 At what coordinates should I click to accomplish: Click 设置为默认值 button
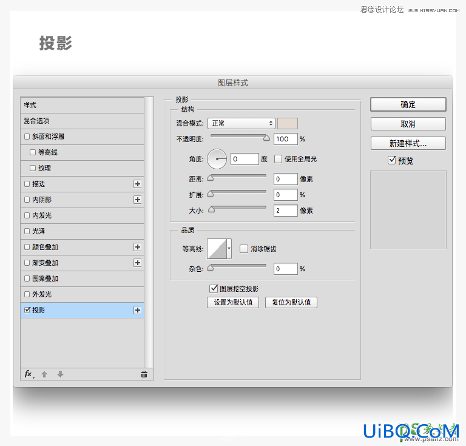point(233,302)
